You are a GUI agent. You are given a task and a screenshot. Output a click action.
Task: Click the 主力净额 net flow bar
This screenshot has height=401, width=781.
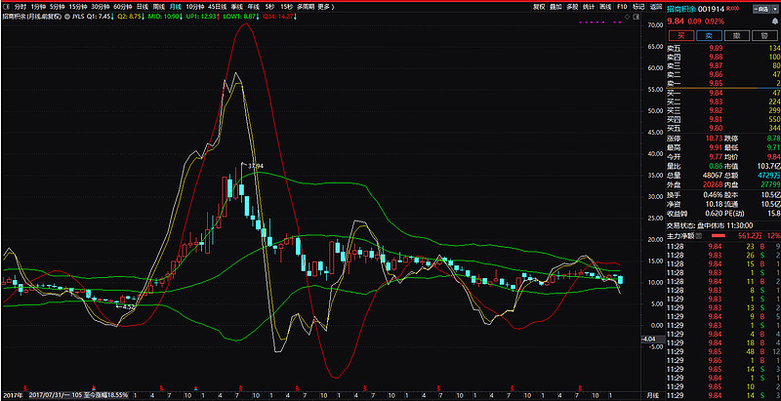point(725,235)
